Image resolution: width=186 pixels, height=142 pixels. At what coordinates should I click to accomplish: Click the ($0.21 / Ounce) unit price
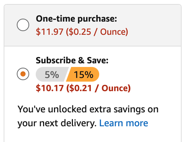[x=98, y=88]
